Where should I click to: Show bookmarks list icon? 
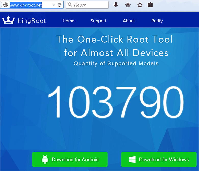150,5
